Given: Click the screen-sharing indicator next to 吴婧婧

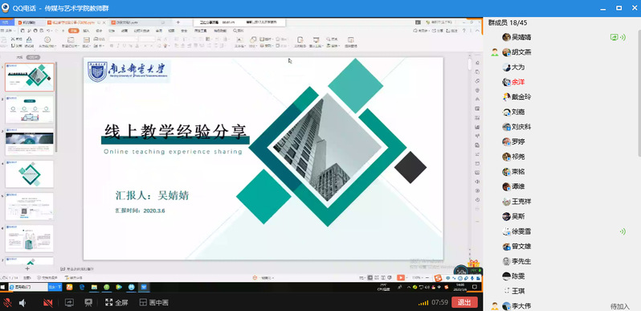Looking at the screenshot, I should coord(614,37).
